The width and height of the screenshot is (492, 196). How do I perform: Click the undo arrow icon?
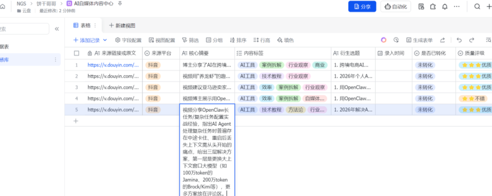pyautogui.click(x=459, y=40)
